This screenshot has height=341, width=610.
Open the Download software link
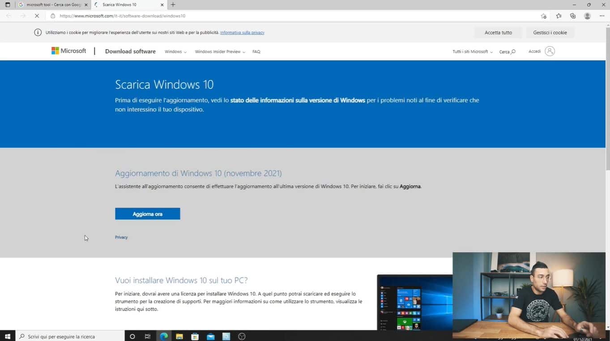[130, 51]
